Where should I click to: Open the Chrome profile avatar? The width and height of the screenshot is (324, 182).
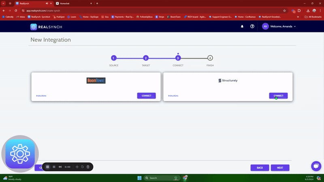(x=314, y=11)
